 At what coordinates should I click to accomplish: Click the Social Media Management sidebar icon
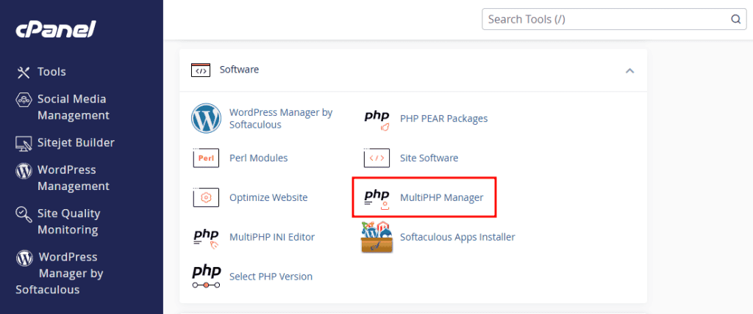[x=24, y=99]
